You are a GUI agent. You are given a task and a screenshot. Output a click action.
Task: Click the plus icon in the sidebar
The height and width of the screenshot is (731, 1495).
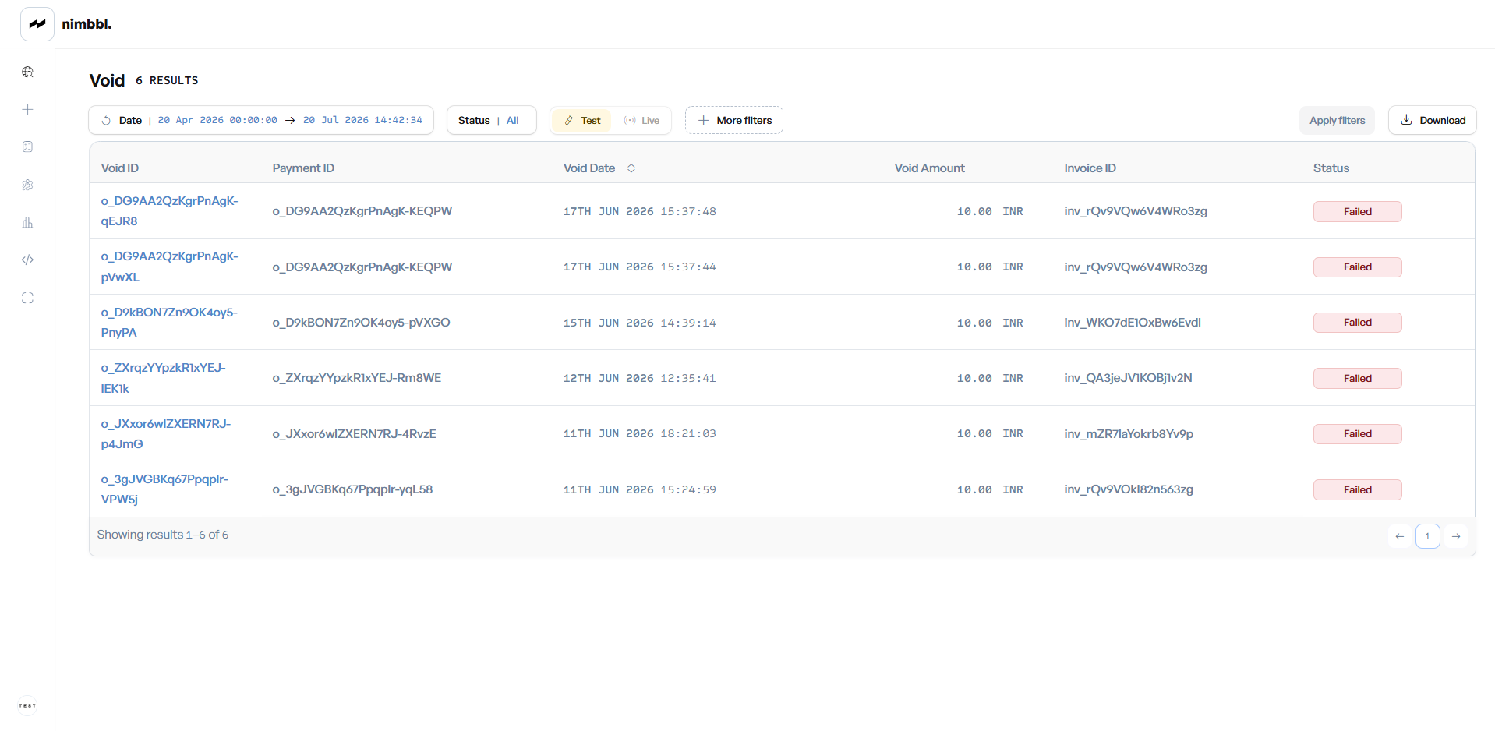(x=28, y=110)
